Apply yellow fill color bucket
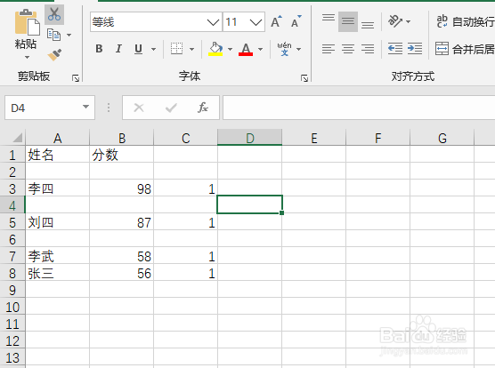495x368 pixels. (215, 49)
